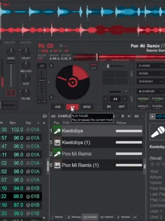Click the sampler bank grid icon on header right
This screenshot has height=221, width=165.
136,116
